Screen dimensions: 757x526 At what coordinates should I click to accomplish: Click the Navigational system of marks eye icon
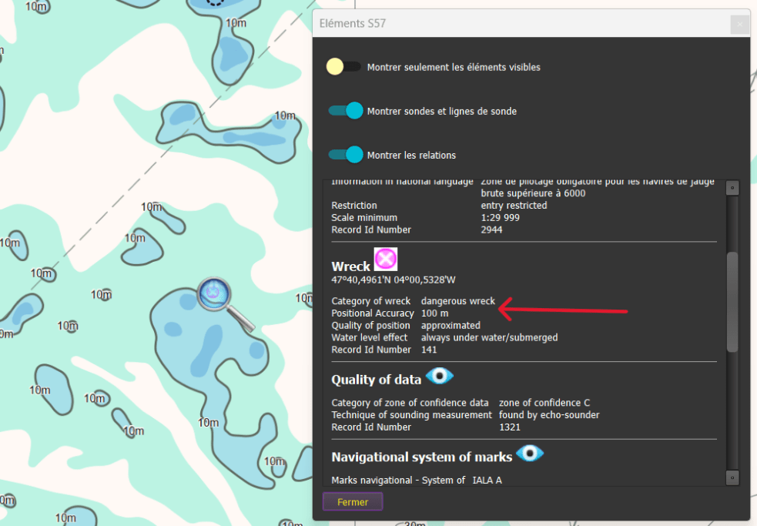point(530,454)
